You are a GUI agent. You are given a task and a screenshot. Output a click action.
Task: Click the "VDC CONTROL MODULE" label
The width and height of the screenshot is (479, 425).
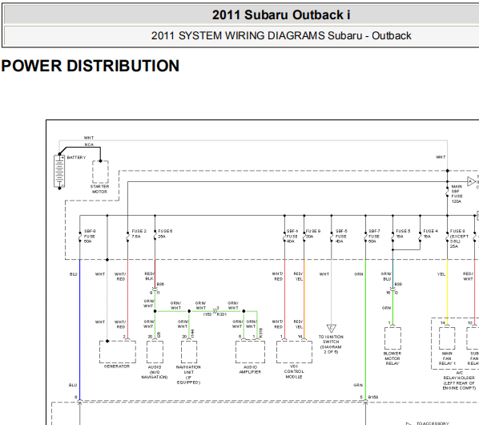point(294,371)
